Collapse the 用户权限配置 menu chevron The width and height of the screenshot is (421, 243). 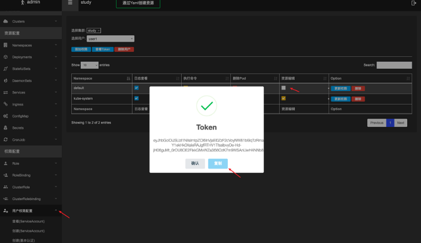click(x=56, y=211)
